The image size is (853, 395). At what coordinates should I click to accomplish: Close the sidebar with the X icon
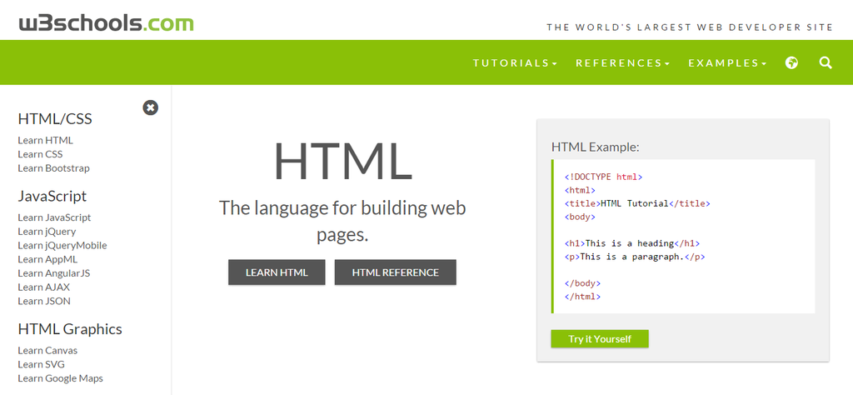[x=151, y=107]
